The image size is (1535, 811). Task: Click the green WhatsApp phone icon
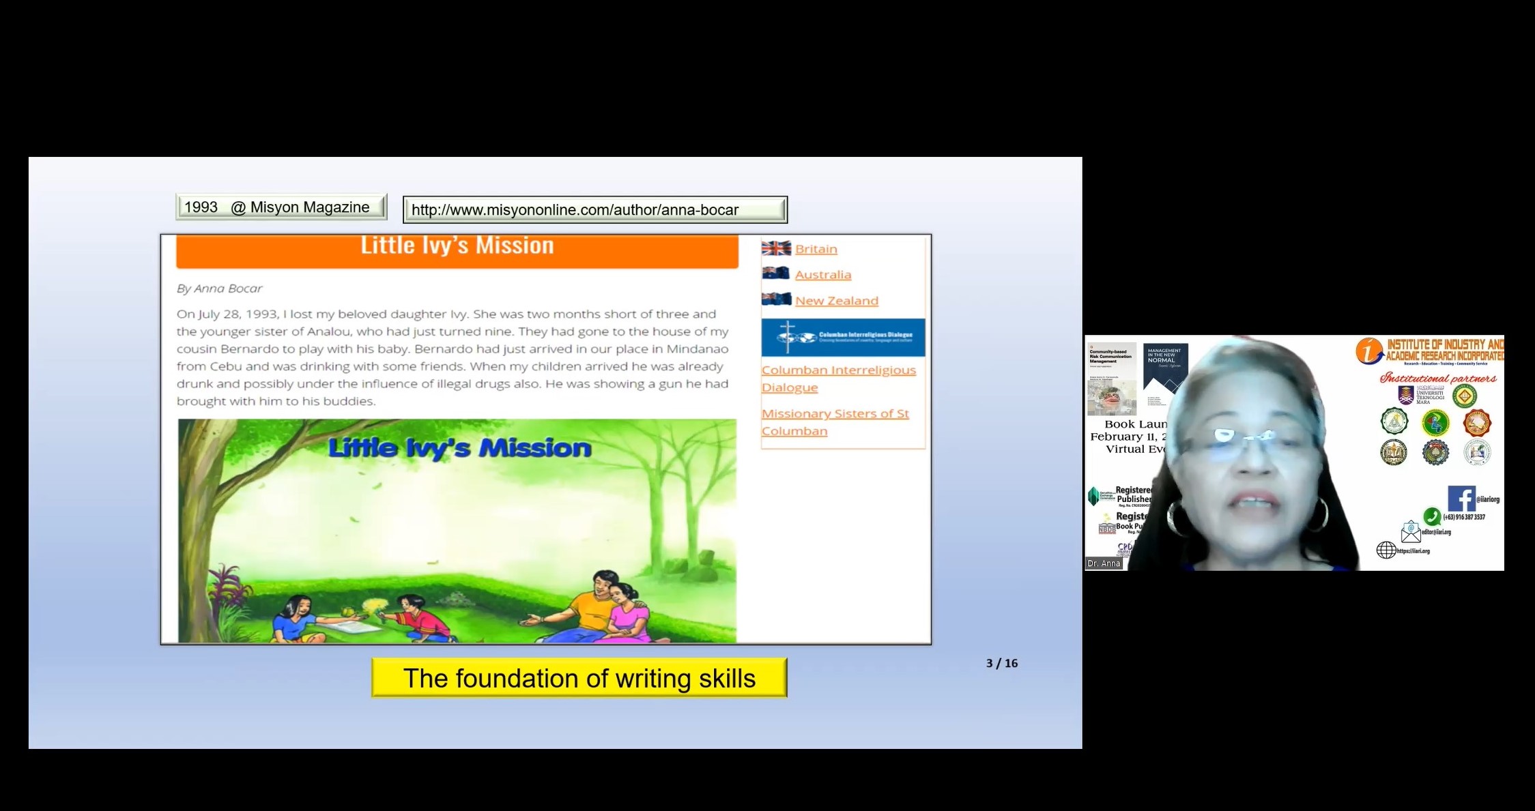point(1431,516)
